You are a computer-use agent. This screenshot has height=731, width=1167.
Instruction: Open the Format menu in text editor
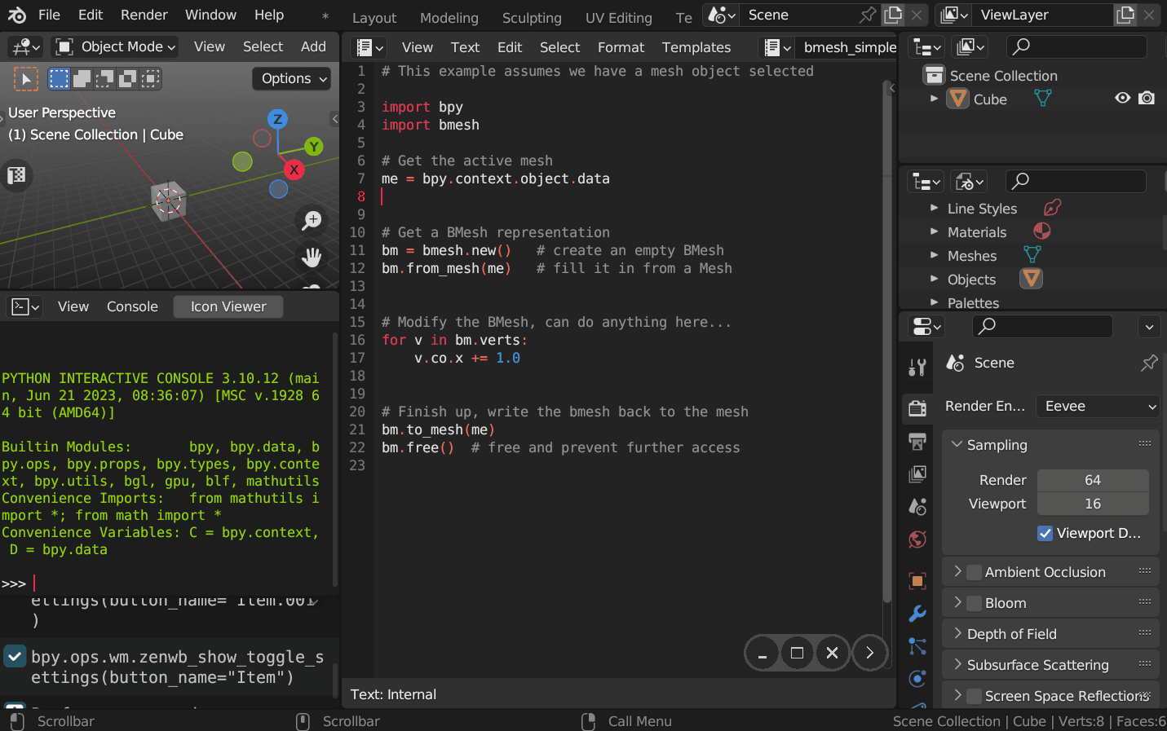pos(621,47)
